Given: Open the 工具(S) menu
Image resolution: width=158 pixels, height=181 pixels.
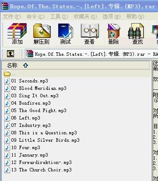Looking at the screenshot, I should [x=59, y=17].
